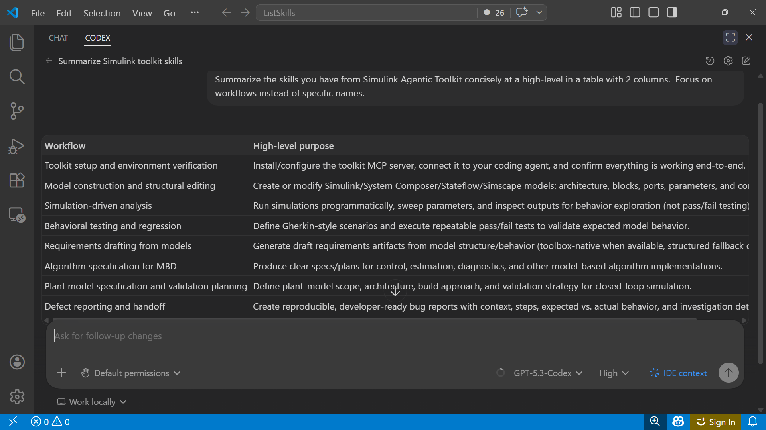Jump to bottom of conversation arrow

pyautogui.click(x=395, y=292)
